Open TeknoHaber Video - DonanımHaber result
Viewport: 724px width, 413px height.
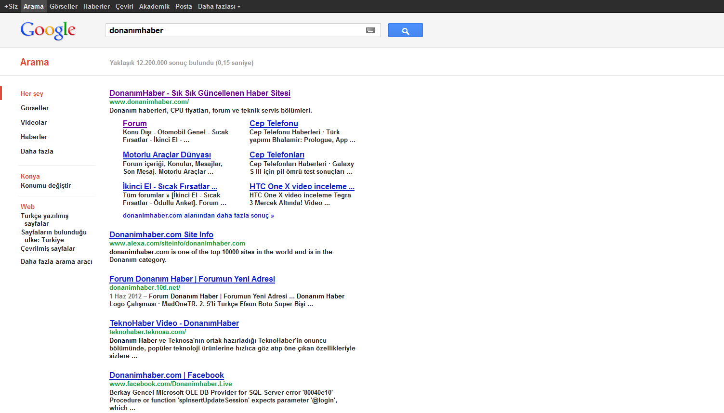point(174,323)
